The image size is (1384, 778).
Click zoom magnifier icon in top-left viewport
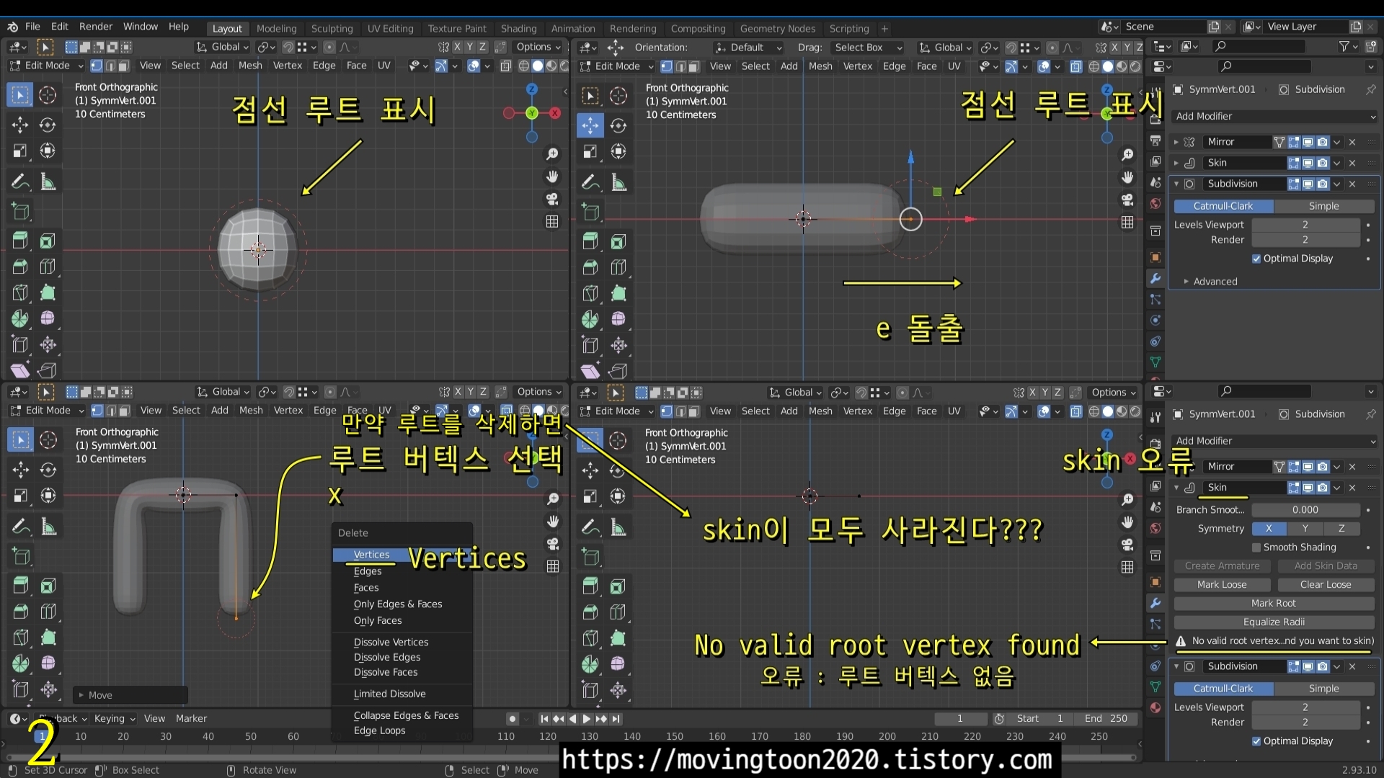pyautogui.click(x=552, y=154)
